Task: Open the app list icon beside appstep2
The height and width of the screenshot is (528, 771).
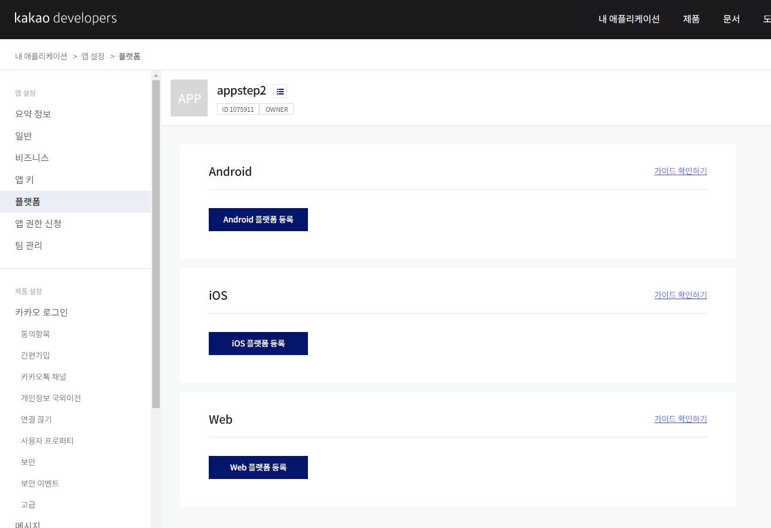Action: point(280,91)
